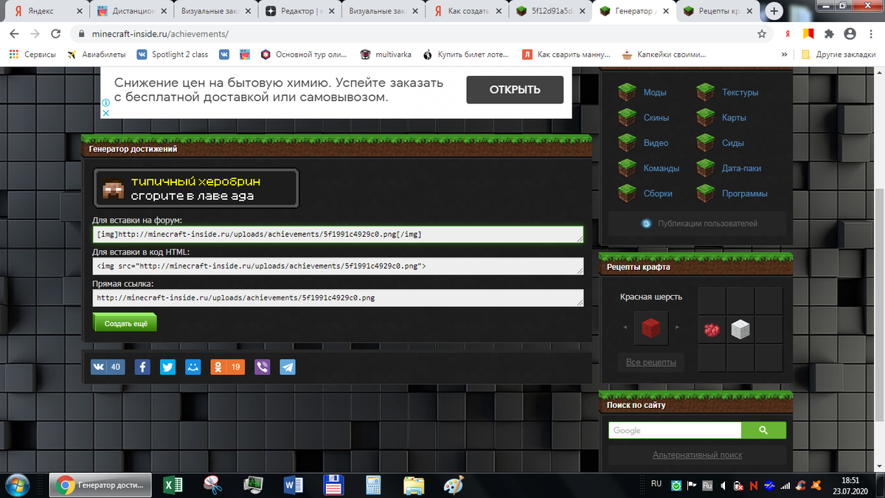The width and height of the screenshot is (885, 498).
Task: Open the Spotlight 2 class bookmark
Action: coord(173,55)
